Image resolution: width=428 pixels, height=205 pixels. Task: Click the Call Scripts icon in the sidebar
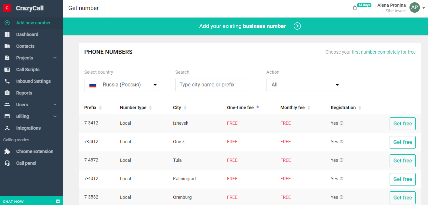point(7,70)
